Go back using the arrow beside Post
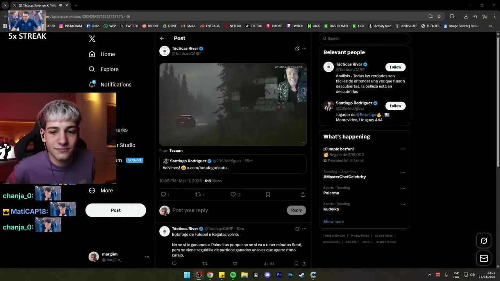 pos(162,38)
